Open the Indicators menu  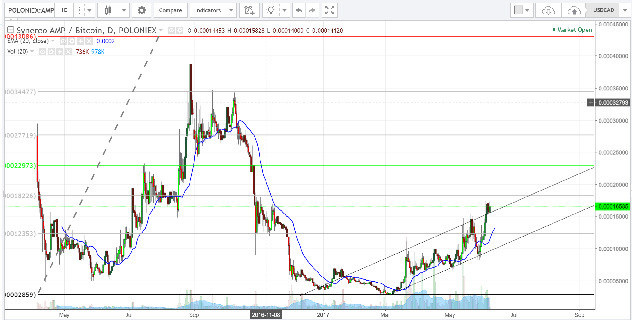[208, 10]
